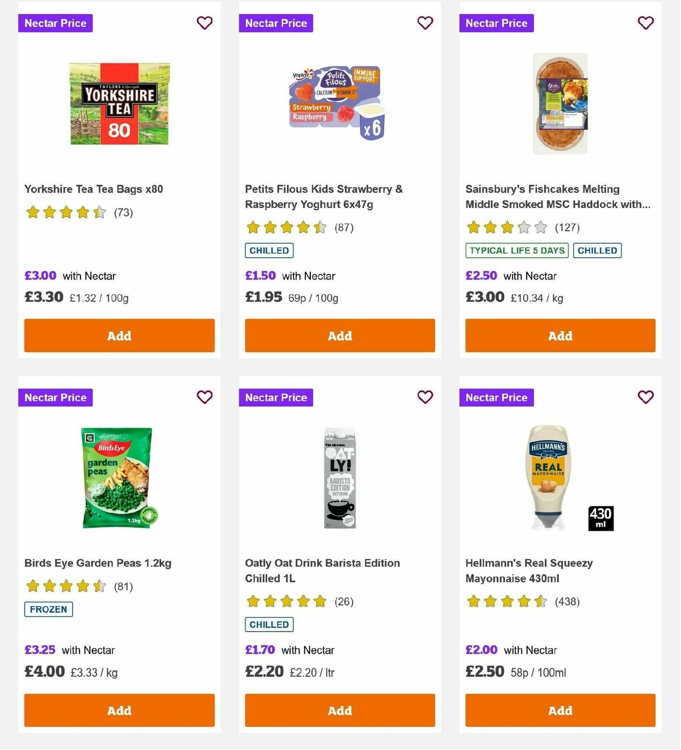Click the five-star rating on Oatly Barista

tap(287, 601)
